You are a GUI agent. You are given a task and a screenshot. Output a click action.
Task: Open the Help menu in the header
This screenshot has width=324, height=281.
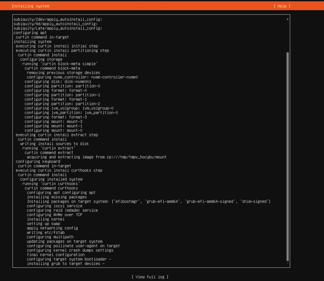[x=282, y=6]
